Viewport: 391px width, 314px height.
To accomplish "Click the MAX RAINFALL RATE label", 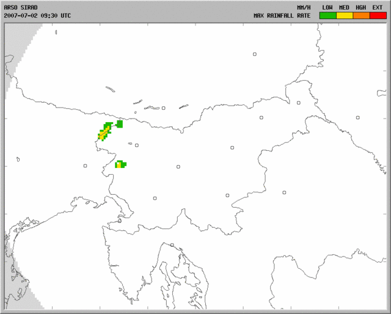I will (x=283, y=15).
